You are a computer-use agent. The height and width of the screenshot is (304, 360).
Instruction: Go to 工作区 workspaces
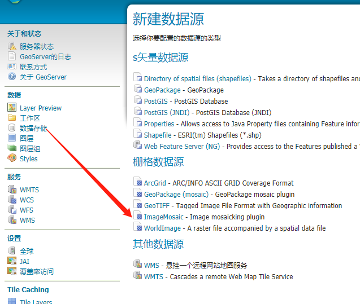(x=30, y=118)
